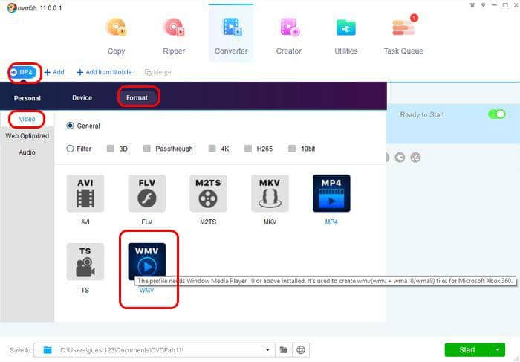Screen dimensions: 520x362
Task: Click the Add button
Action: pyautogui.click(x=54, y=72)
